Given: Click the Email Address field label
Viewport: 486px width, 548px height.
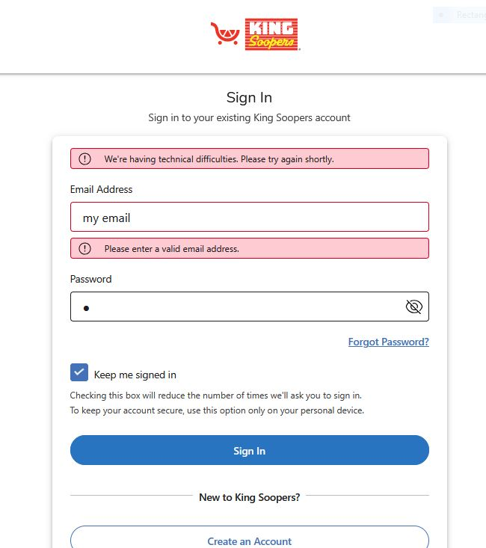Looking at the screenshot, I should coord(101,189).
